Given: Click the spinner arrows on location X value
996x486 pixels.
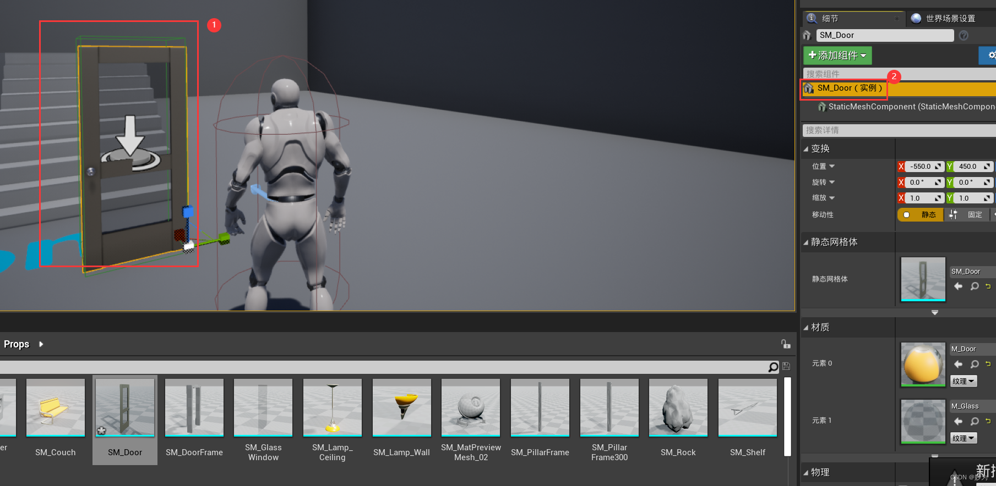Looking at the screenshot, I should pos(938,167).
